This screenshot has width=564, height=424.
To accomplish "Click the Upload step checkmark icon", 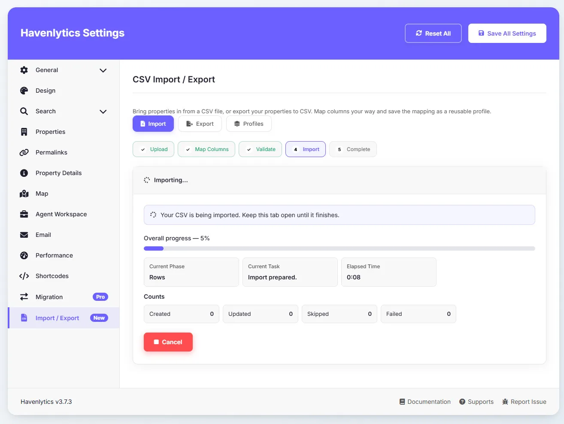I will pos(143,149).
